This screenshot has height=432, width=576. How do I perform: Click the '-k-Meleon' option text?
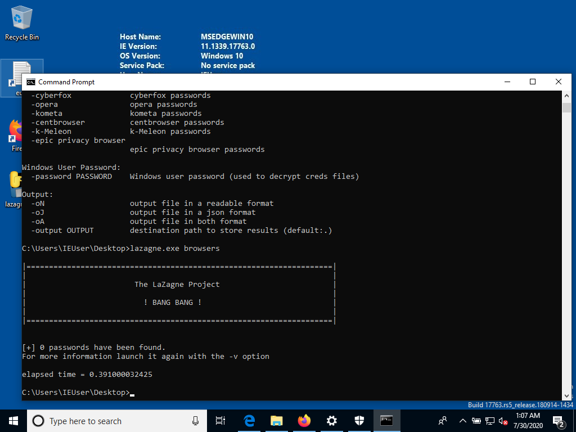pos(51,132)
